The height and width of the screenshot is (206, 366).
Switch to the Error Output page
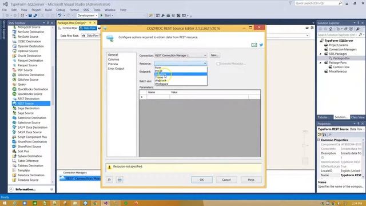click(116, 69)
